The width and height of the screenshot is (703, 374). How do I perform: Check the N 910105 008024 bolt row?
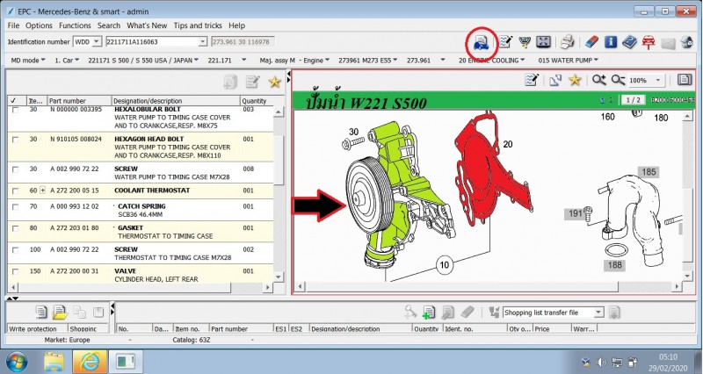coord(15,140)
